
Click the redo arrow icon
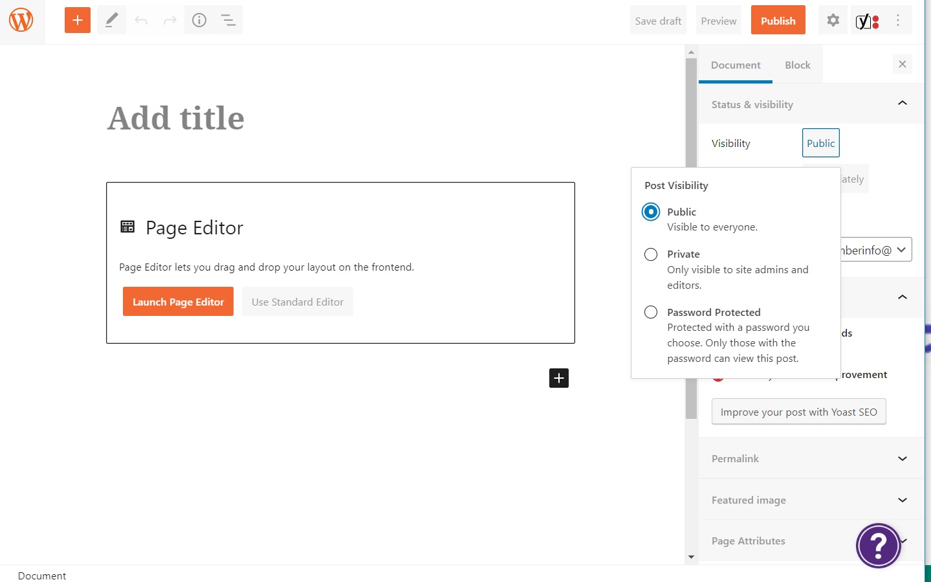(170, 20)
